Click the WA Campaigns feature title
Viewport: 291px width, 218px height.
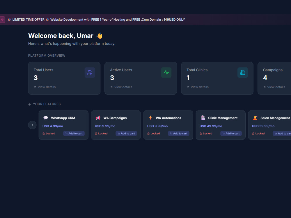115,118
